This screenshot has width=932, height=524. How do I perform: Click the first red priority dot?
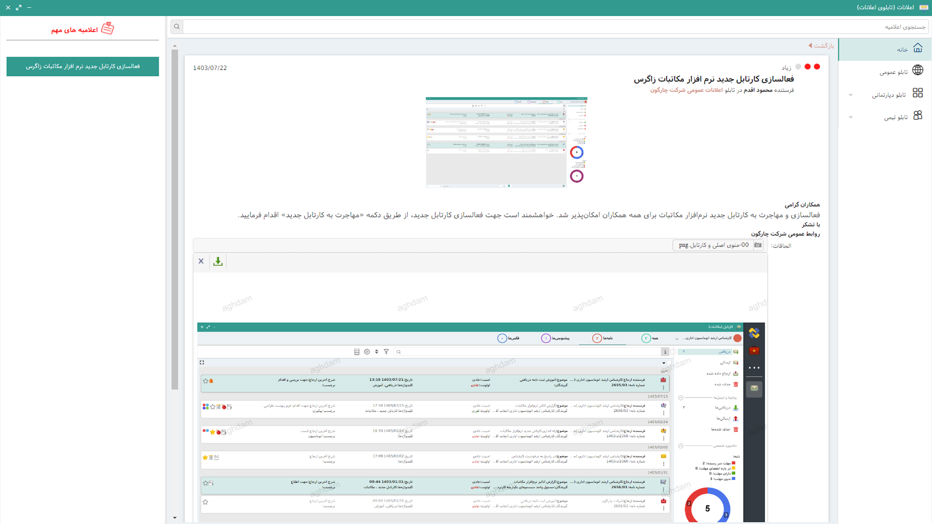click(x=817, y=67)
